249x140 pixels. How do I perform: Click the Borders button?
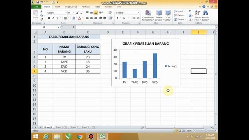[65, 18]
